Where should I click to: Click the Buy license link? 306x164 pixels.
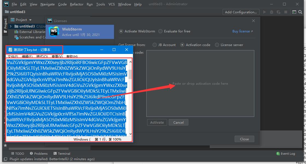242,31
